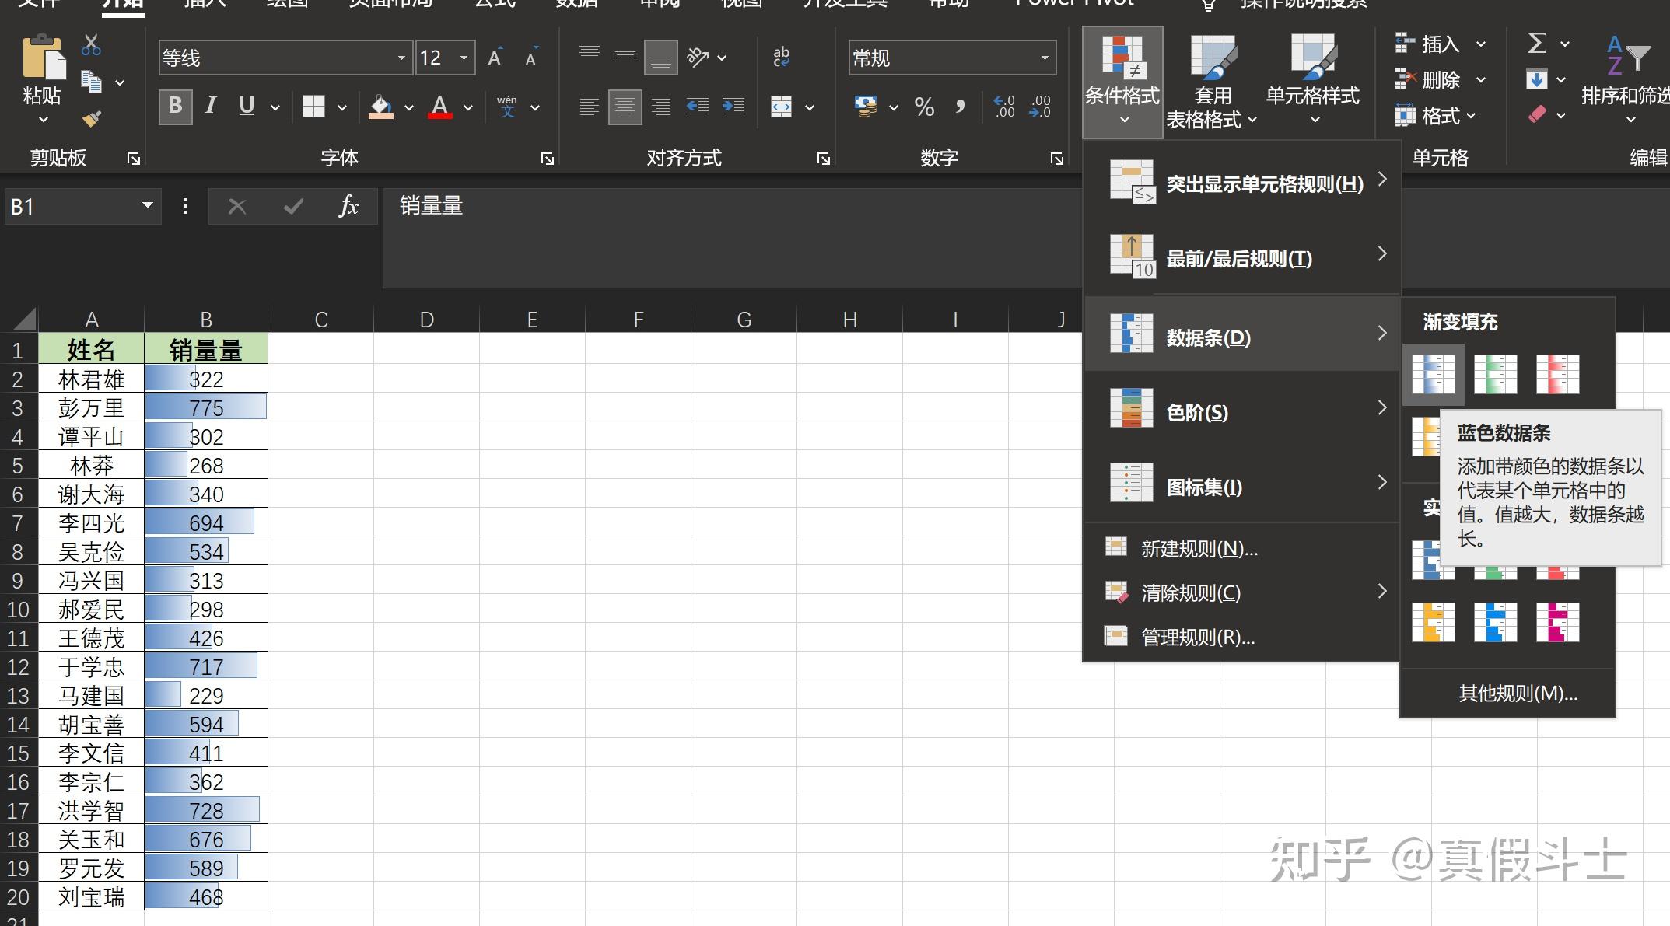Apply comma style
This screenshot has width=1670, height=926.
[961, 107]
